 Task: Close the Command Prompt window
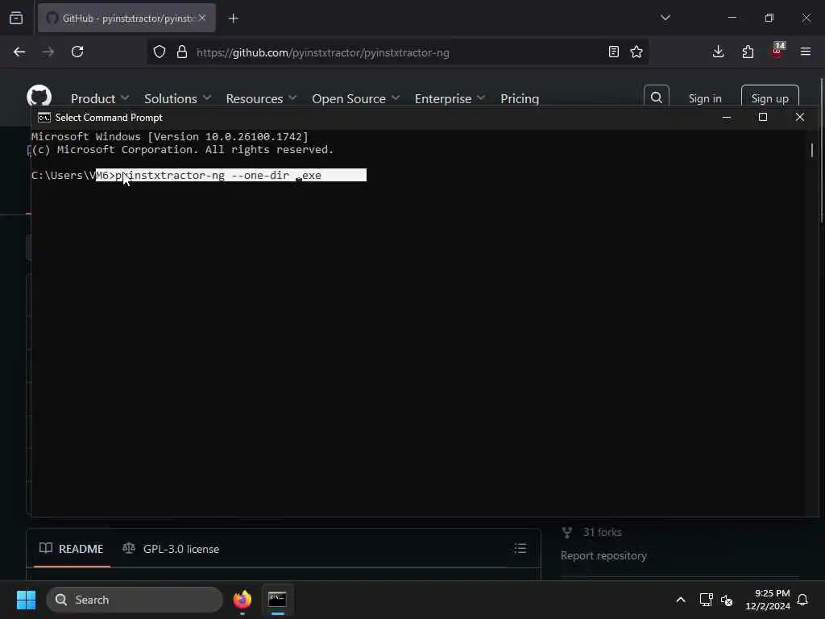pyautogui.click(x=800, y=117)
